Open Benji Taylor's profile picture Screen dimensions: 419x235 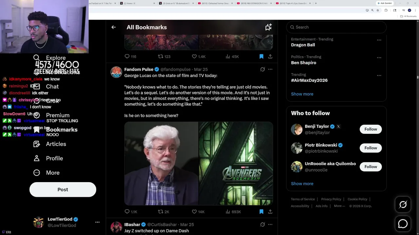[297, 129]
